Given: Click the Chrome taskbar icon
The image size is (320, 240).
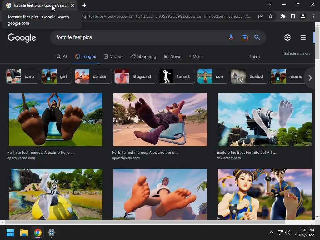Looking at the screenshot, I should tap(38, 232).
